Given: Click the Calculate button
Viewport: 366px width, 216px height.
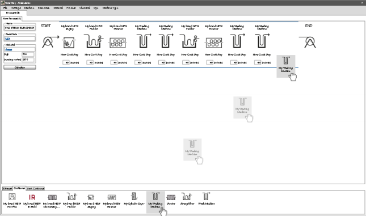Looking at the screenshot, I should pos(20,67).
